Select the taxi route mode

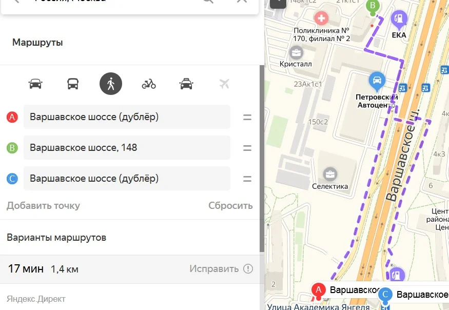click(x=186, y=84)
